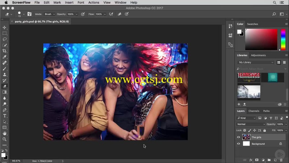The image size is (289, 163).
Task: Select the Clone Stamp tool
Action: tap(4, 75)
